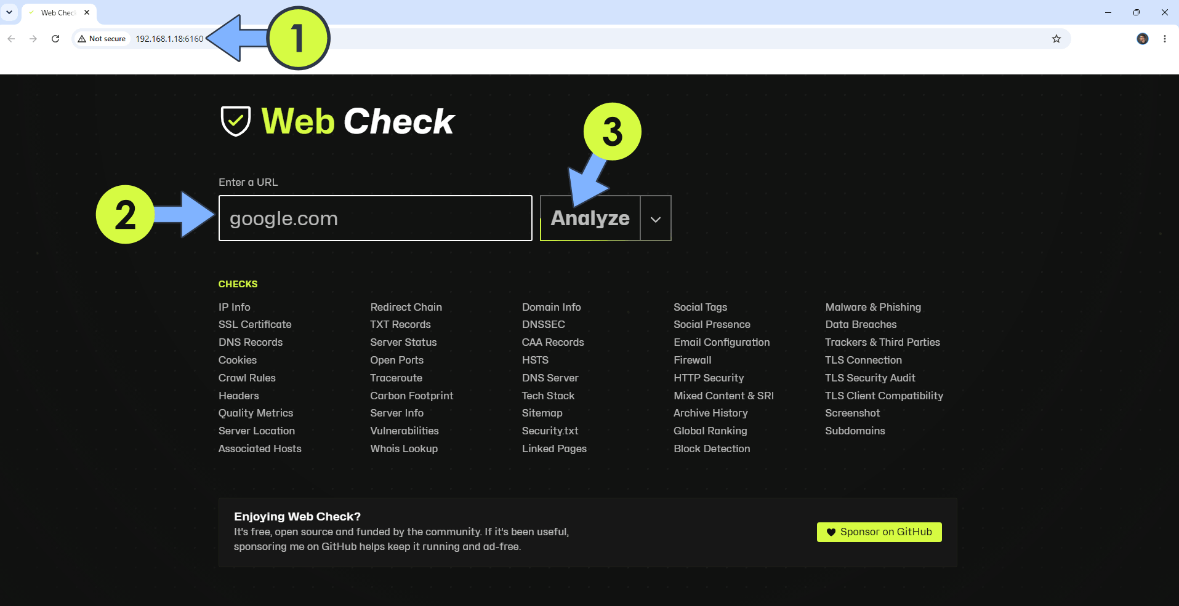
Task: Click the Malware & Phishing check
Action: tap(873, 307)
